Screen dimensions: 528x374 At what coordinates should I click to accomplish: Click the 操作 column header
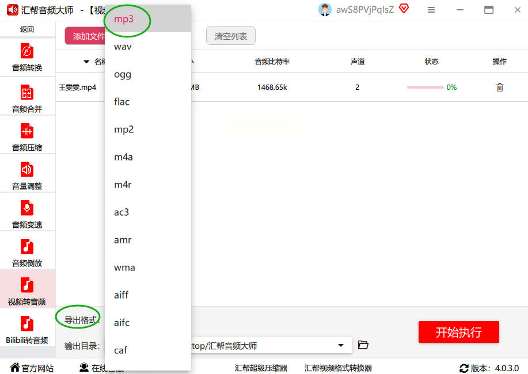pyautogui.click(x=499, y=62)
